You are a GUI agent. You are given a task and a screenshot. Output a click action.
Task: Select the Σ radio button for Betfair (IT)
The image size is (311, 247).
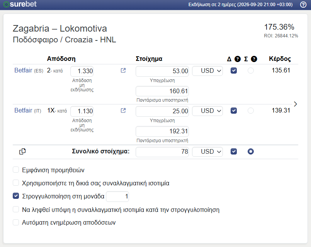251,111
